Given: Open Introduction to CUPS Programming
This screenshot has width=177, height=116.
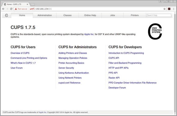Looking at the screenshot, I should tap(126, 53).
